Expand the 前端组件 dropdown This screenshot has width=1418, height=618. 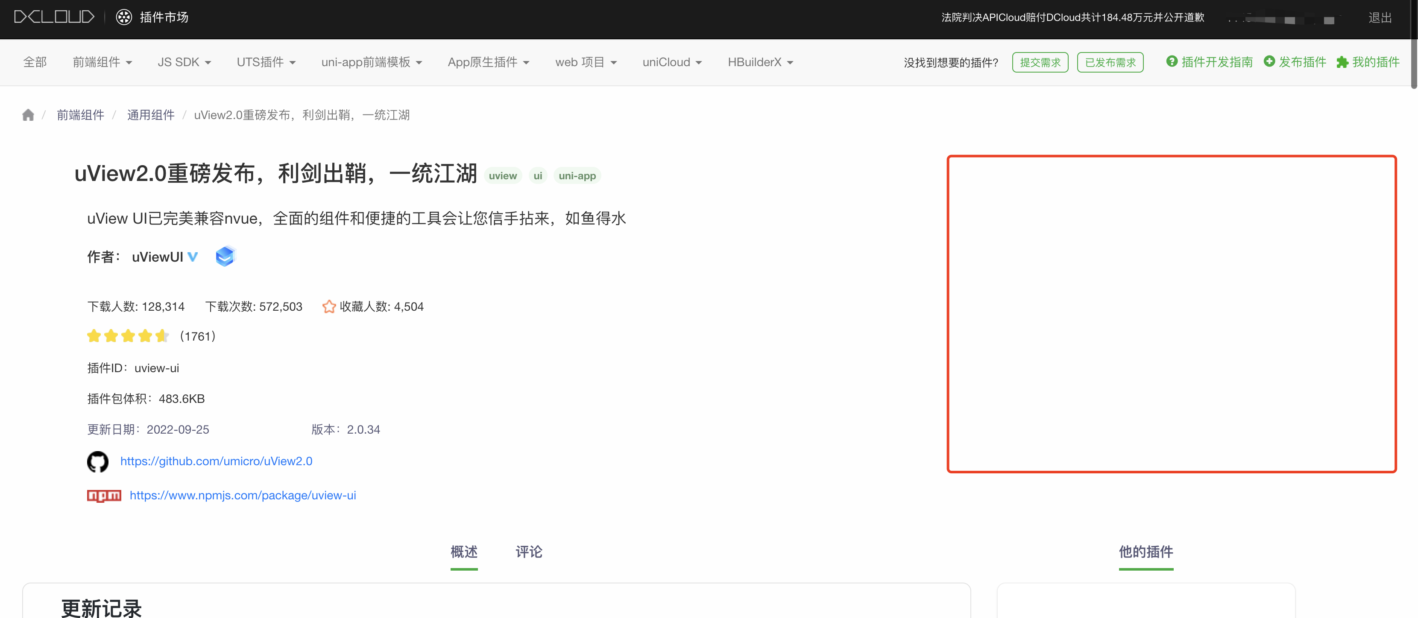pyautogui.click(x=103, y=62)
